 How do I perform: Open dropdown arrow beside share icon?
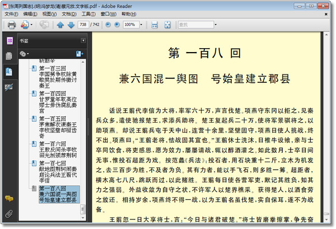click(x=31, y=25)
